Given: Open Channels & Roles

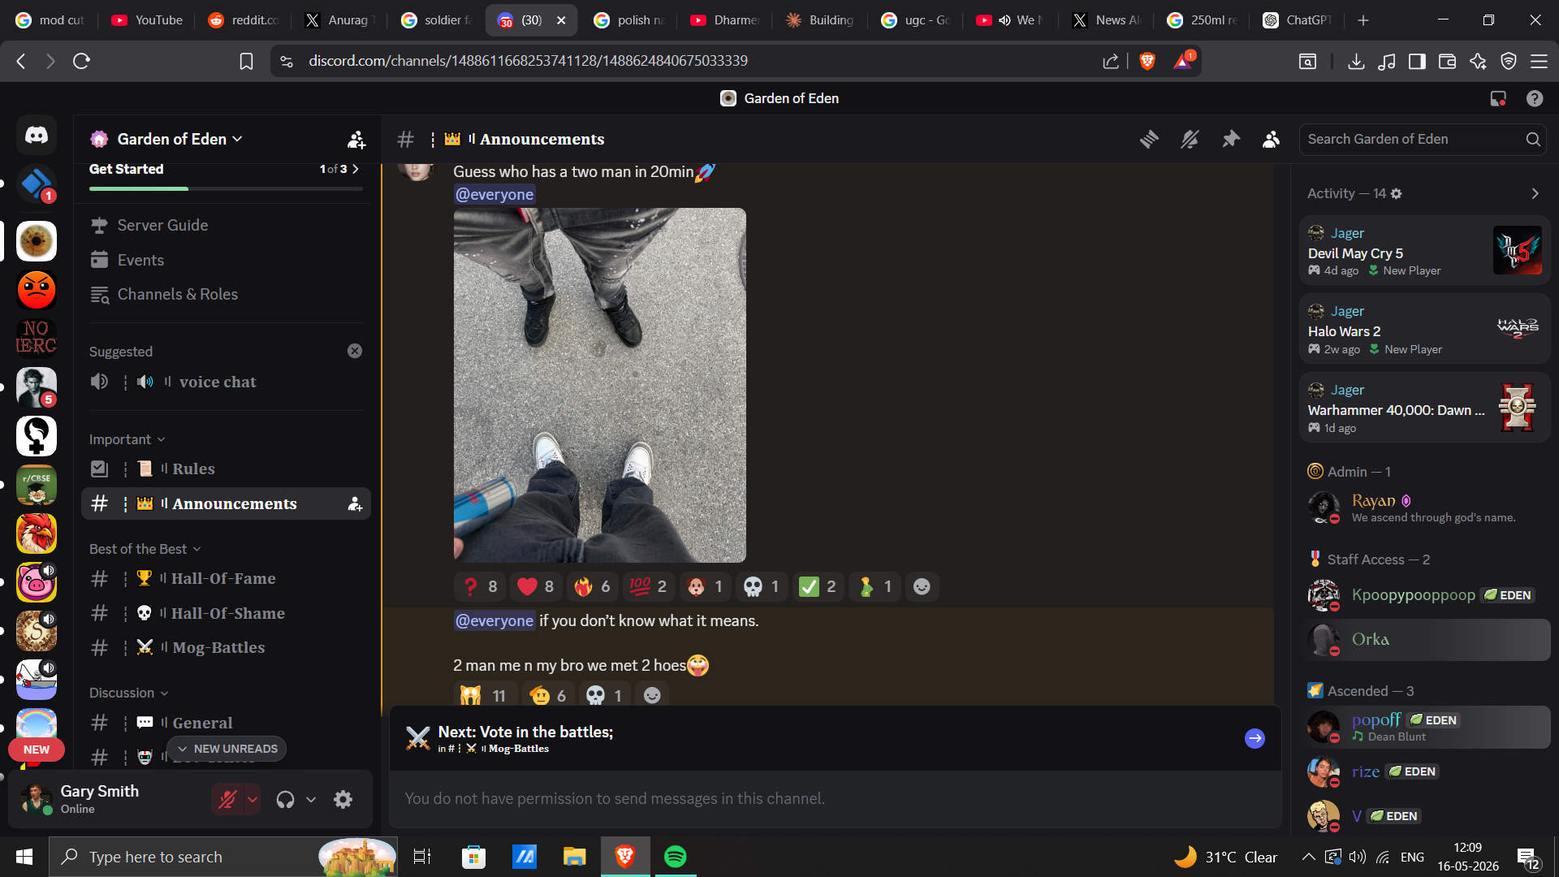Looking at the screenshot, I should tap(226, 294).
